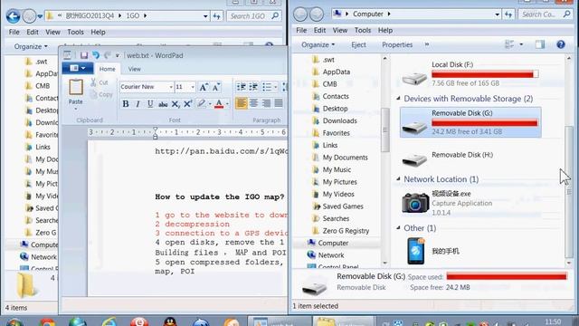Open Tools menu in IGO Explorer window
This screenshot has height=326, width=579.
tap(75, 33)
